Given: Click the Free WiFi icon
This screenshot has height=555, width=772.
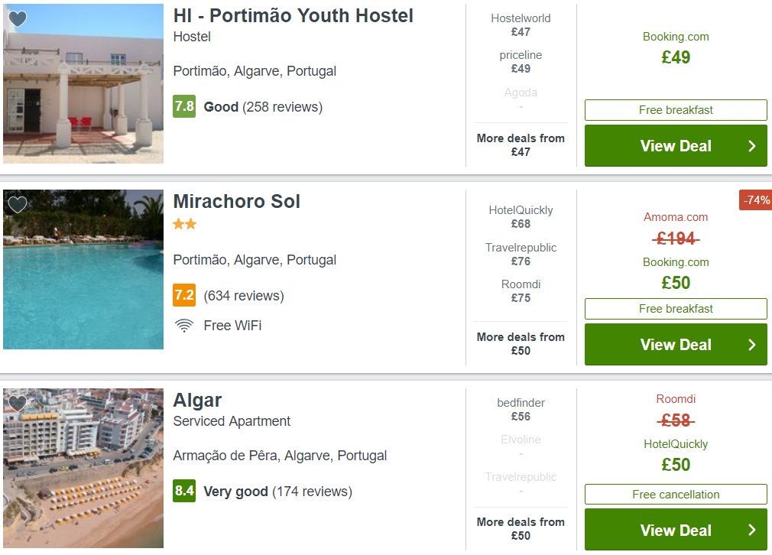Looking at the screenshot, I should [184, 326].
